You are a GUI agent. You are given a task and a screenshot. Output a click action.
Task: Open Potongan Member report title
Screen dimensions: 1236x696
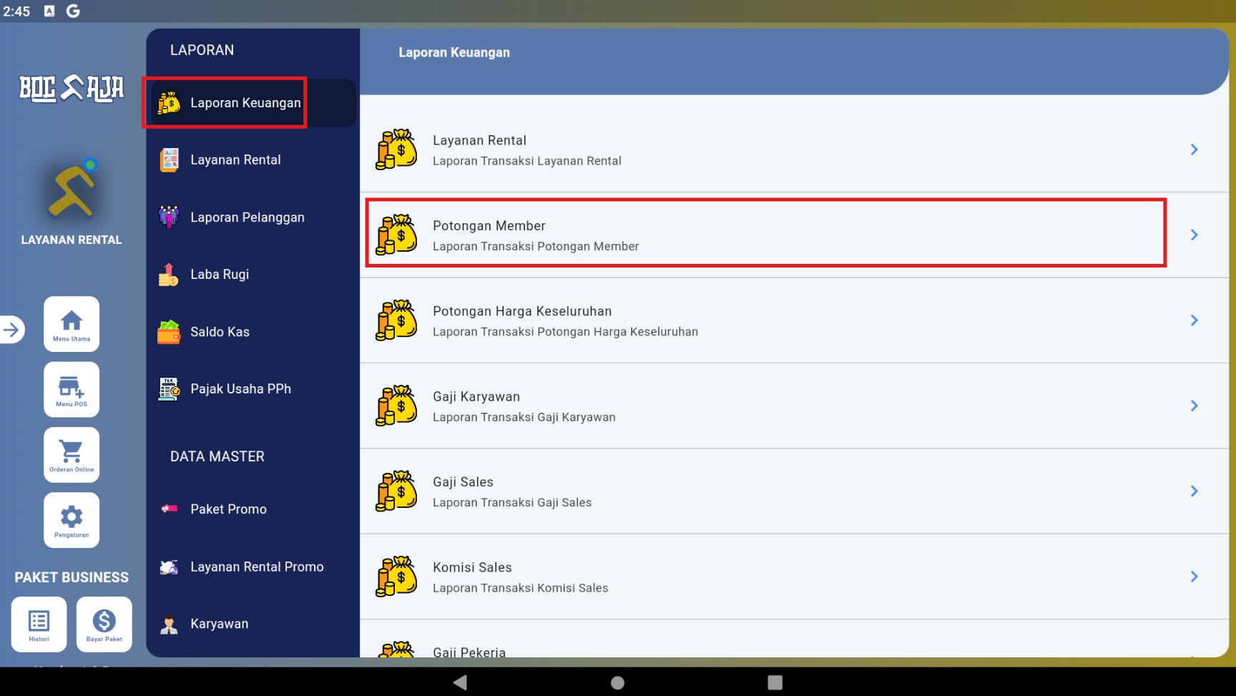tap(489, 226)
